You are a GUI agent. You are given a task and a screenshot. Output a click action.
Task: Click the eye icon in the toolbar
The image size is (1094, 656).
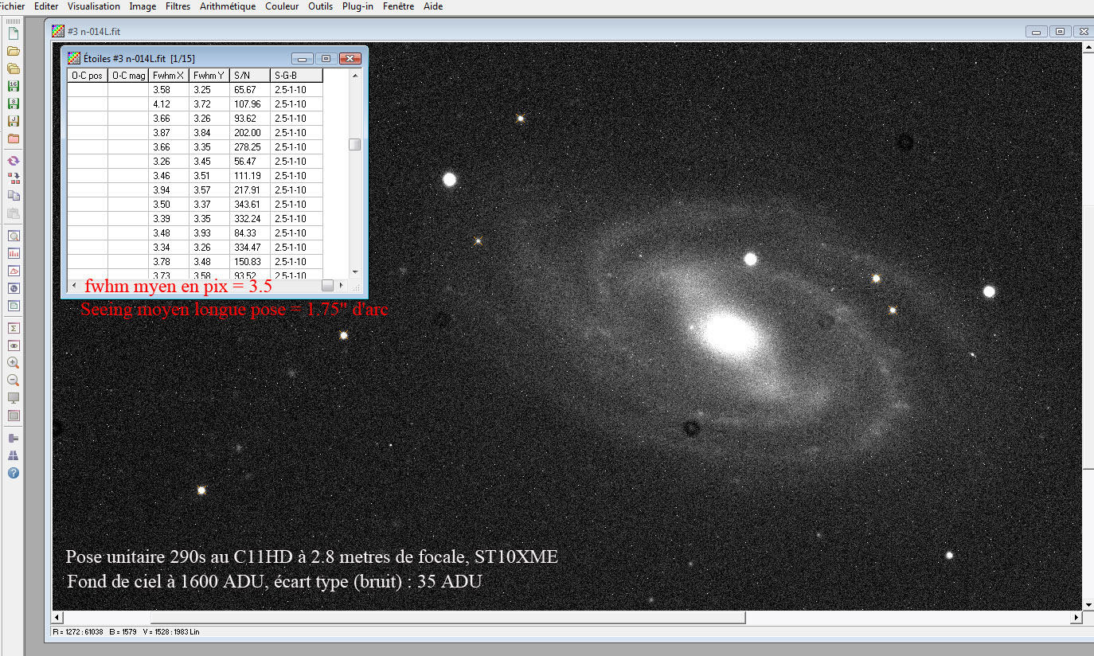[14, 346]
